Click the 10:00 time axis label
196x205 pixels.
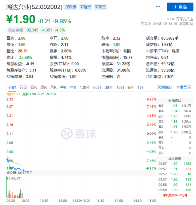tap(25, 201)
